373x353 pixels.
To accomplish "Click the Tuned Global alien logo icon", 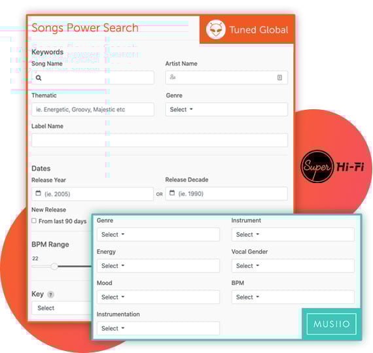I will point(215,29).
